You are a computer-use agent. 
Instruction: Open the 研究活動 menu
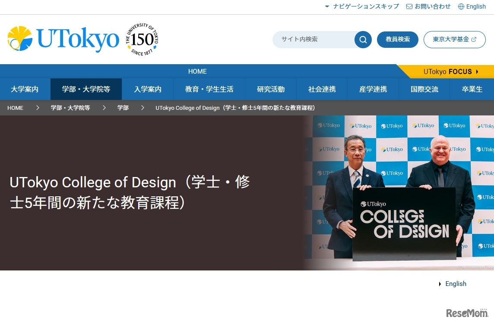pyautogui.click(x=271, y=89)
